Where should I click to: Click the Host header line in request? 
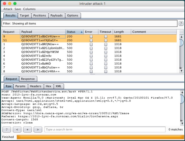click(29, 95)
